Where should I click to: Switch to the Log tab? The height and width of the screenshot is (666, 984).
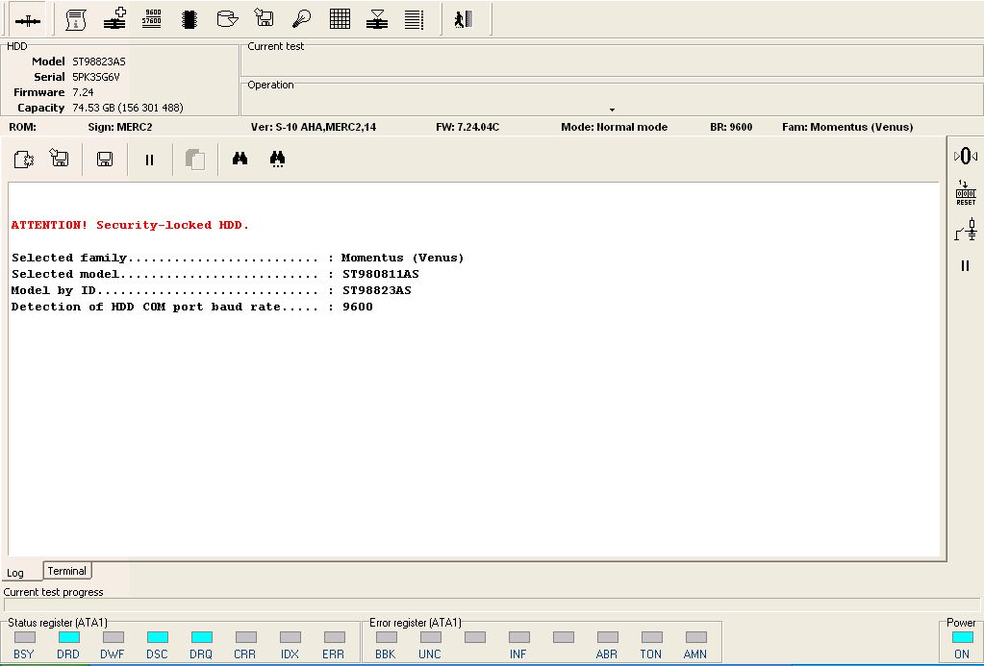(x=15, y=573)
